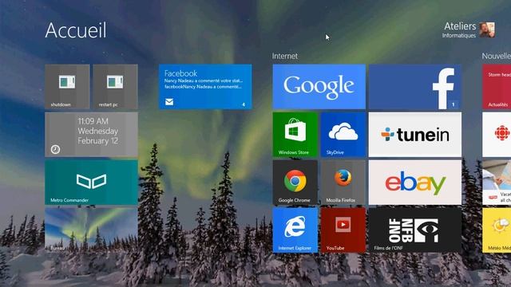Open the tunein radio tile
The width and height of the screenshot is (511, 287).
pos(415,135)
